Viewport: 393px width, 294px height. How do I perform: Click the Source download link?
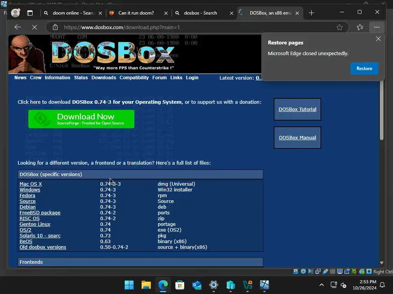[28, 201]
